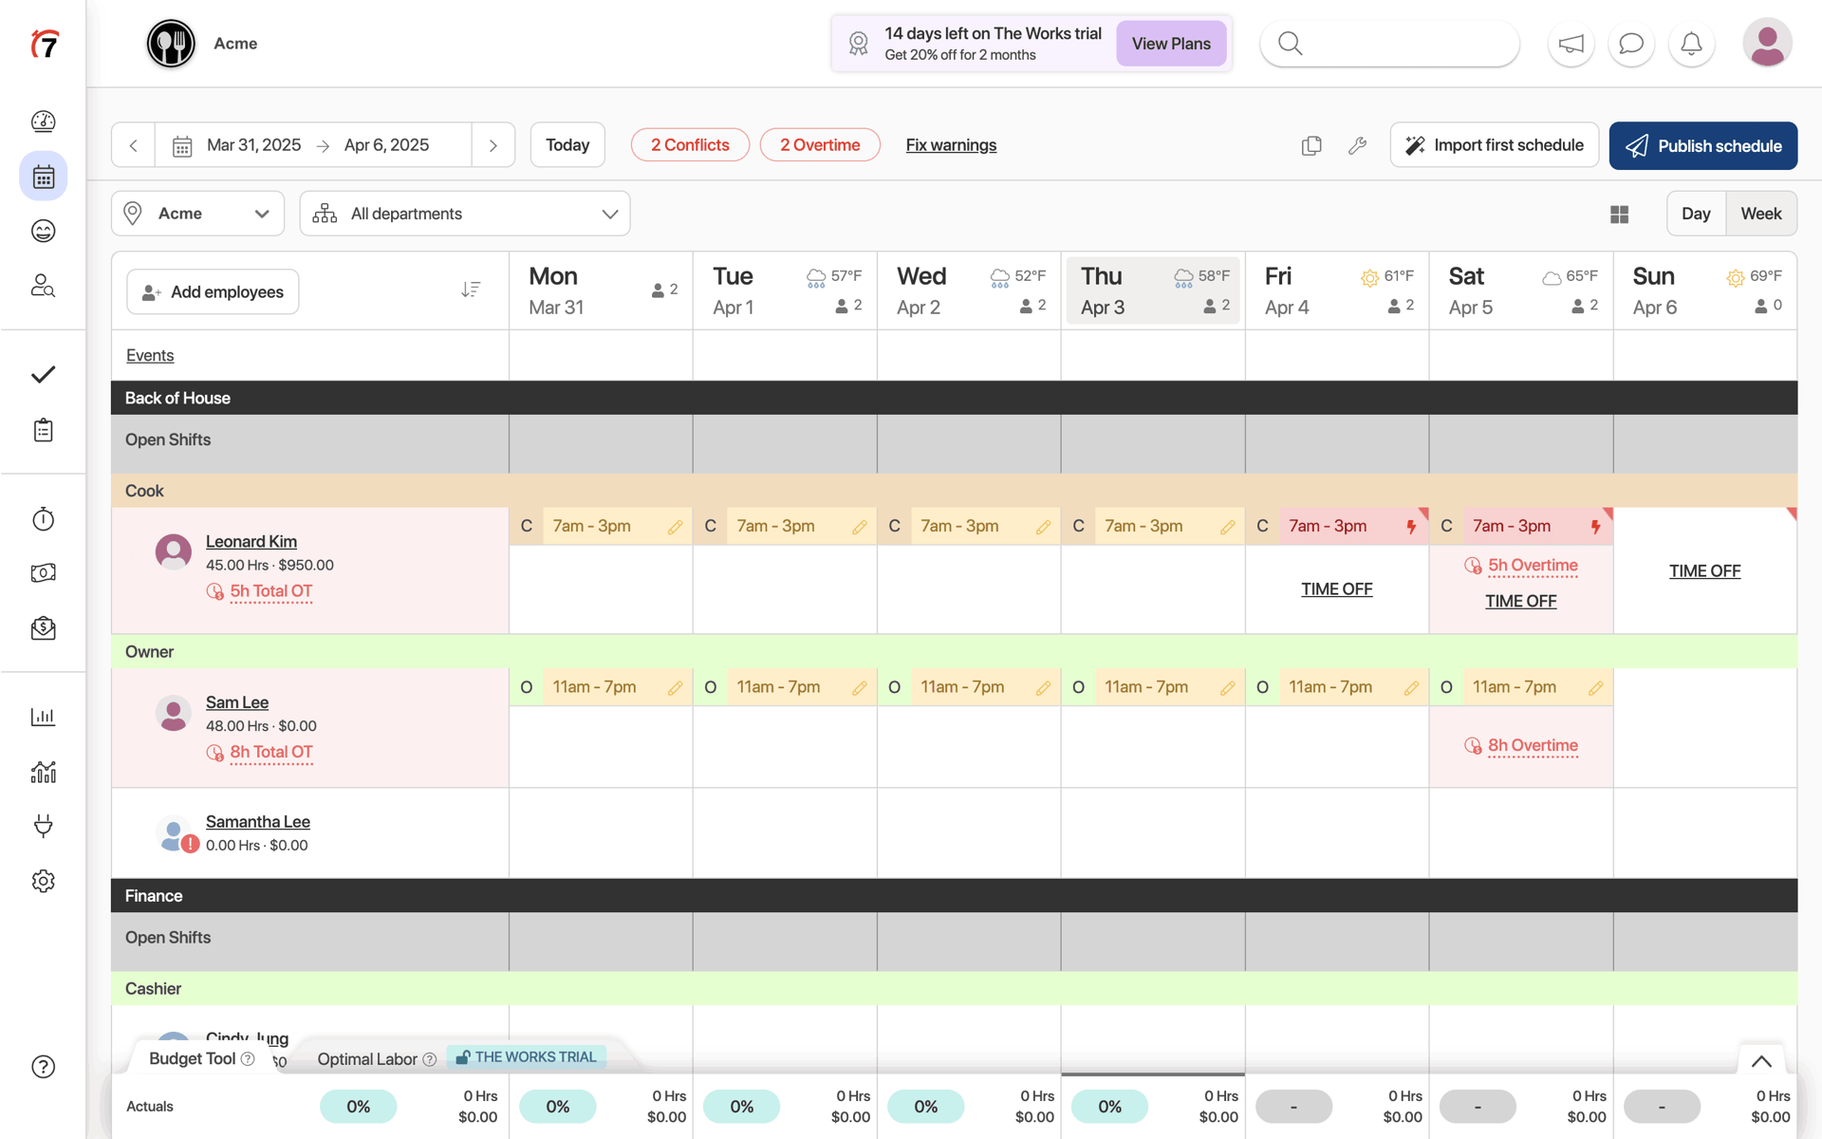Image resolution: width=1822 pixels, height=1139 pixels.
Task: Click the Friday dash actuals pill
Action: click(1293, 1107)
